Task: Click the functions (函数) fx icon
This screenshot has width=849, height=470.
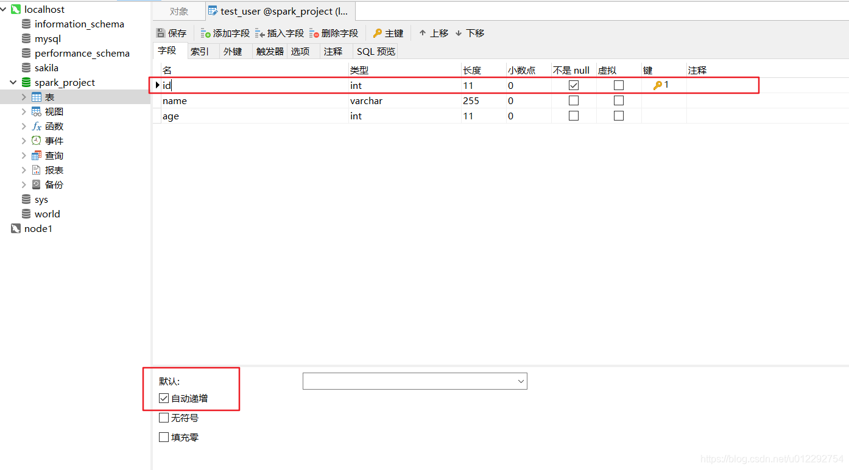Action: click(37, 126)
